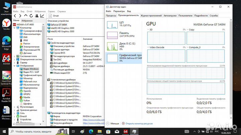Viewport: 241px width, 135px height.
Task: Select the Датчики tree item
Action: pyautogui.click(x=26, y=53)
